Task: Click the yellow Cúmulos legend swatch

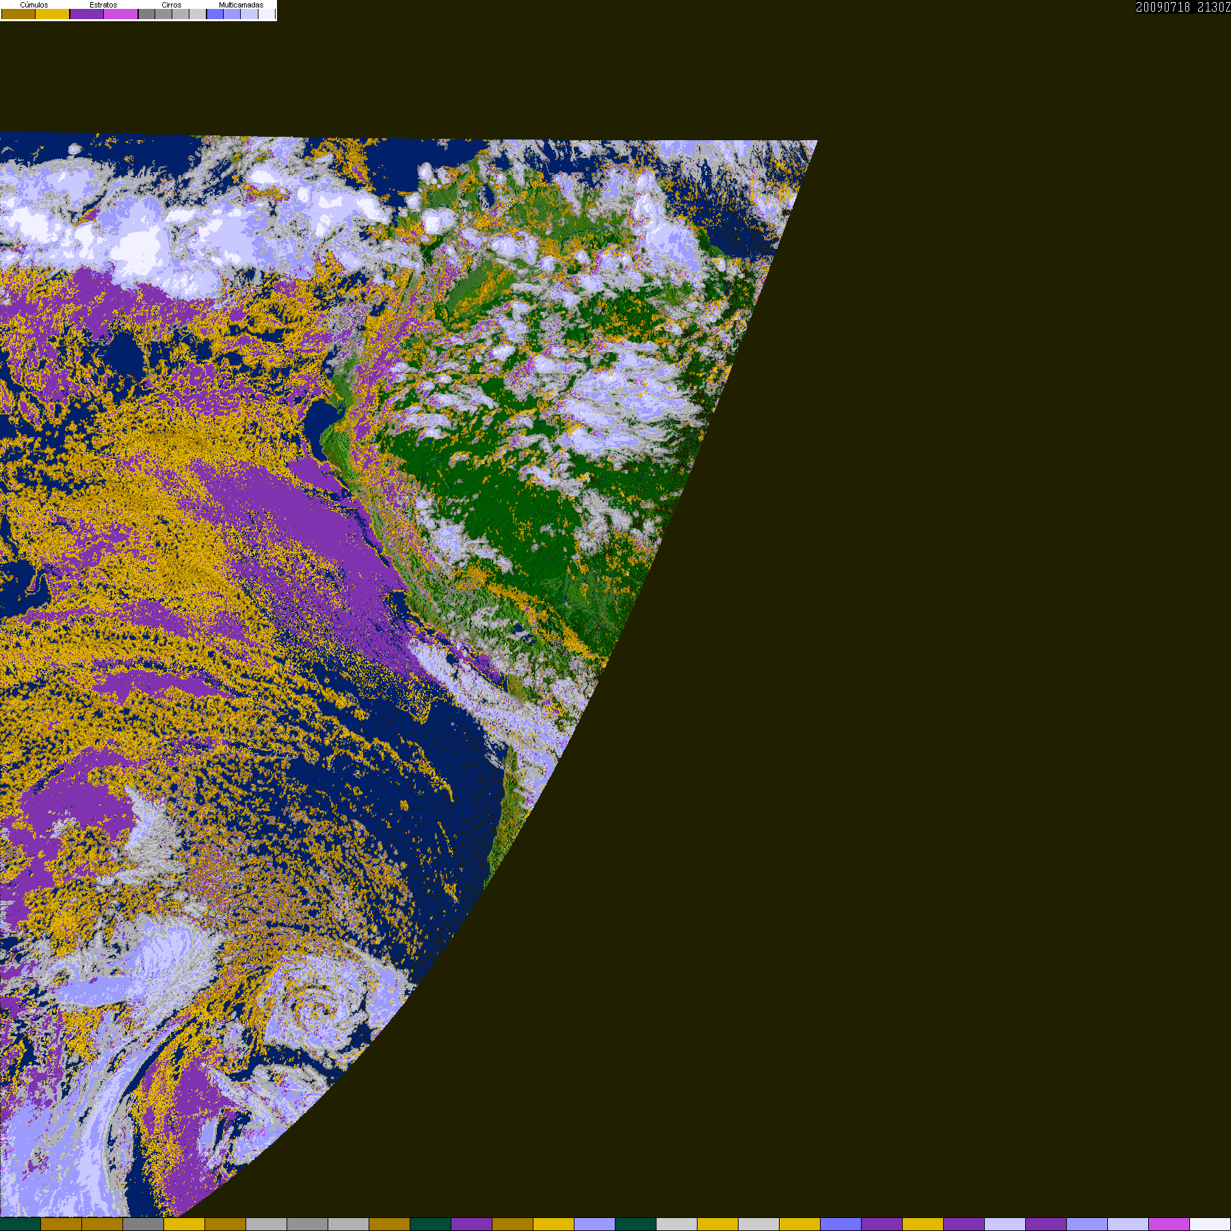Action: click(53, 14)
